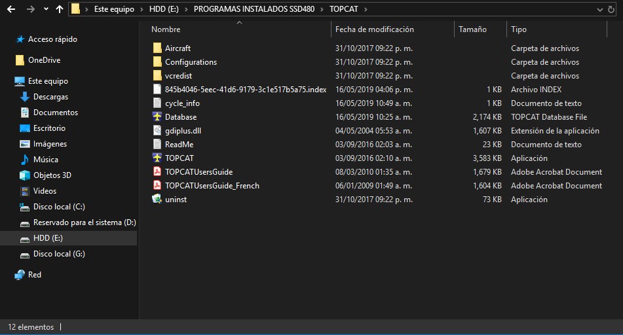Click the Aircraft folder icon
The height and width of the screenshot is (335, 623).
[157, 48]
